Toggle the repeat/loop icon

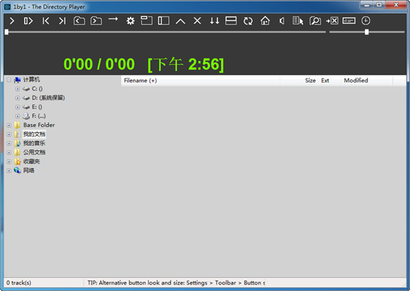[x=248, y=21]
